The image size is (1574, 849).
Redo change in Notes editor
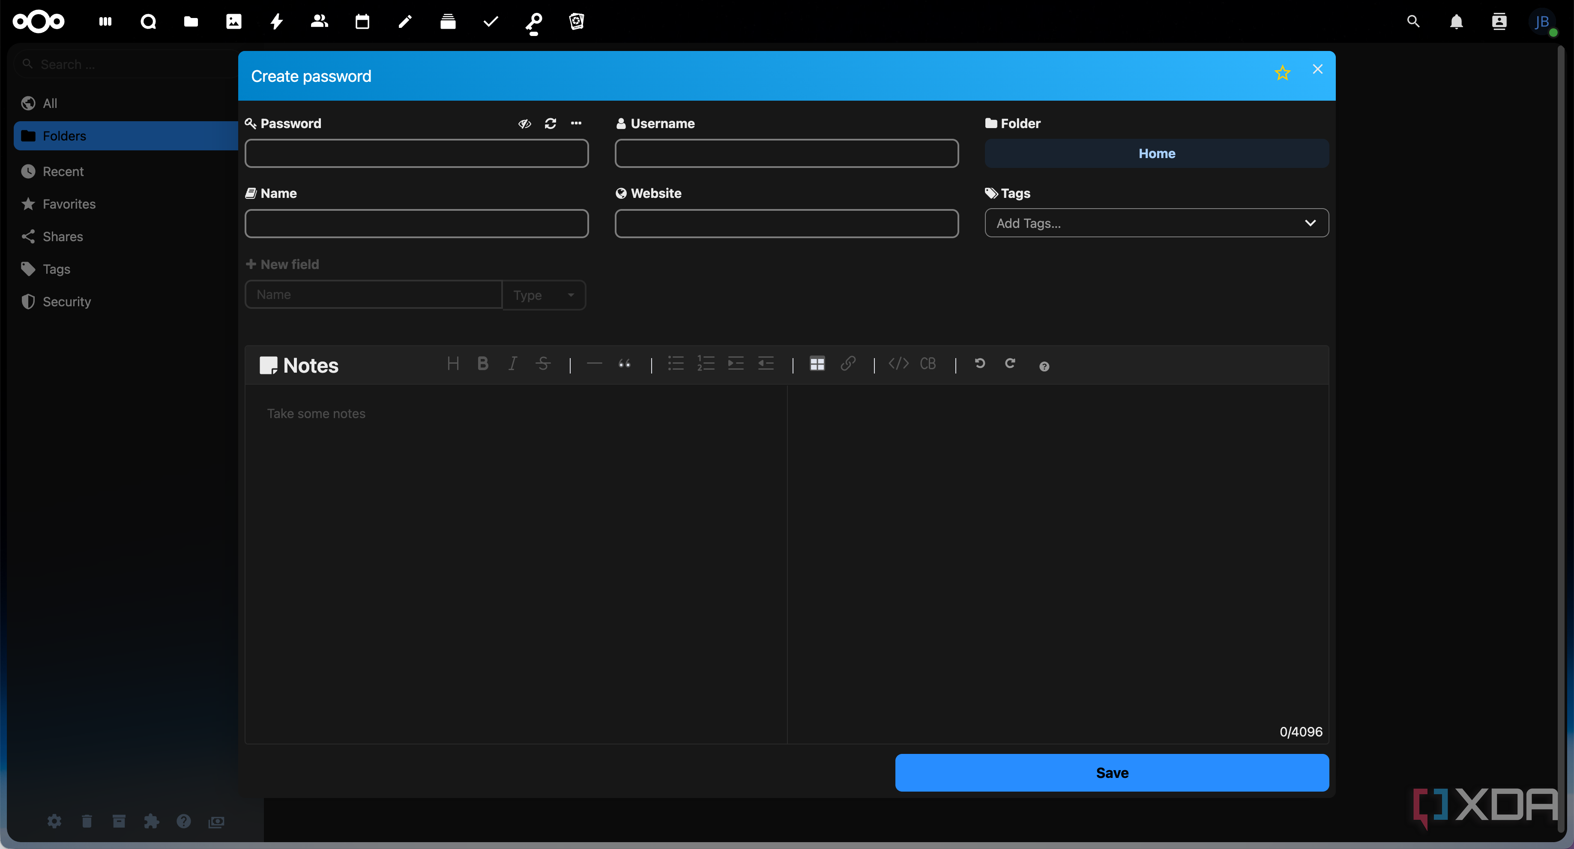coord(1009,364)
